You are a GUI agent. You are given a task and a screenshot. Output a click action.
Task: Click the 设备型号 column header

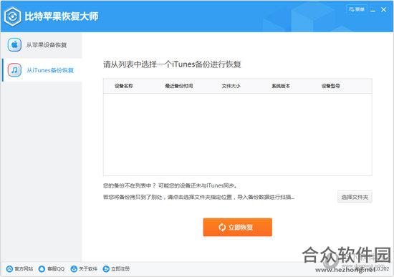tap(331, 86)
